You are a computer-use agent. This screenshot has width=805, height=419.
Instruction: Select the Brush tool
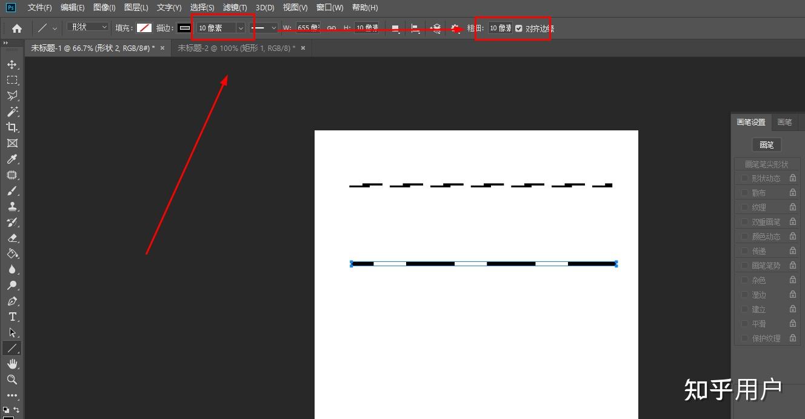[12, 190]
